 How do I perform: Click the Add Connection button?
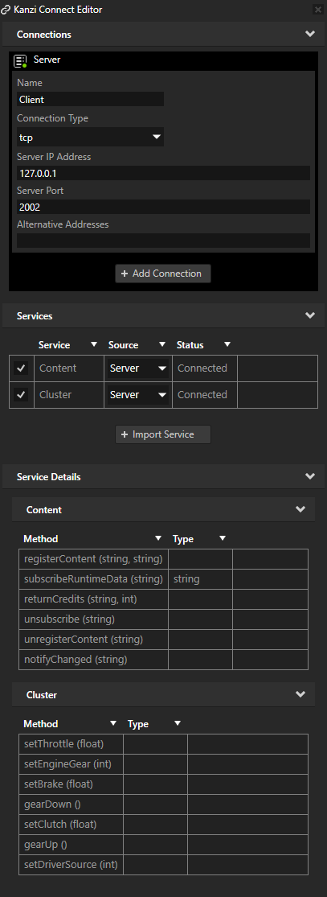(x=163, y=274)
